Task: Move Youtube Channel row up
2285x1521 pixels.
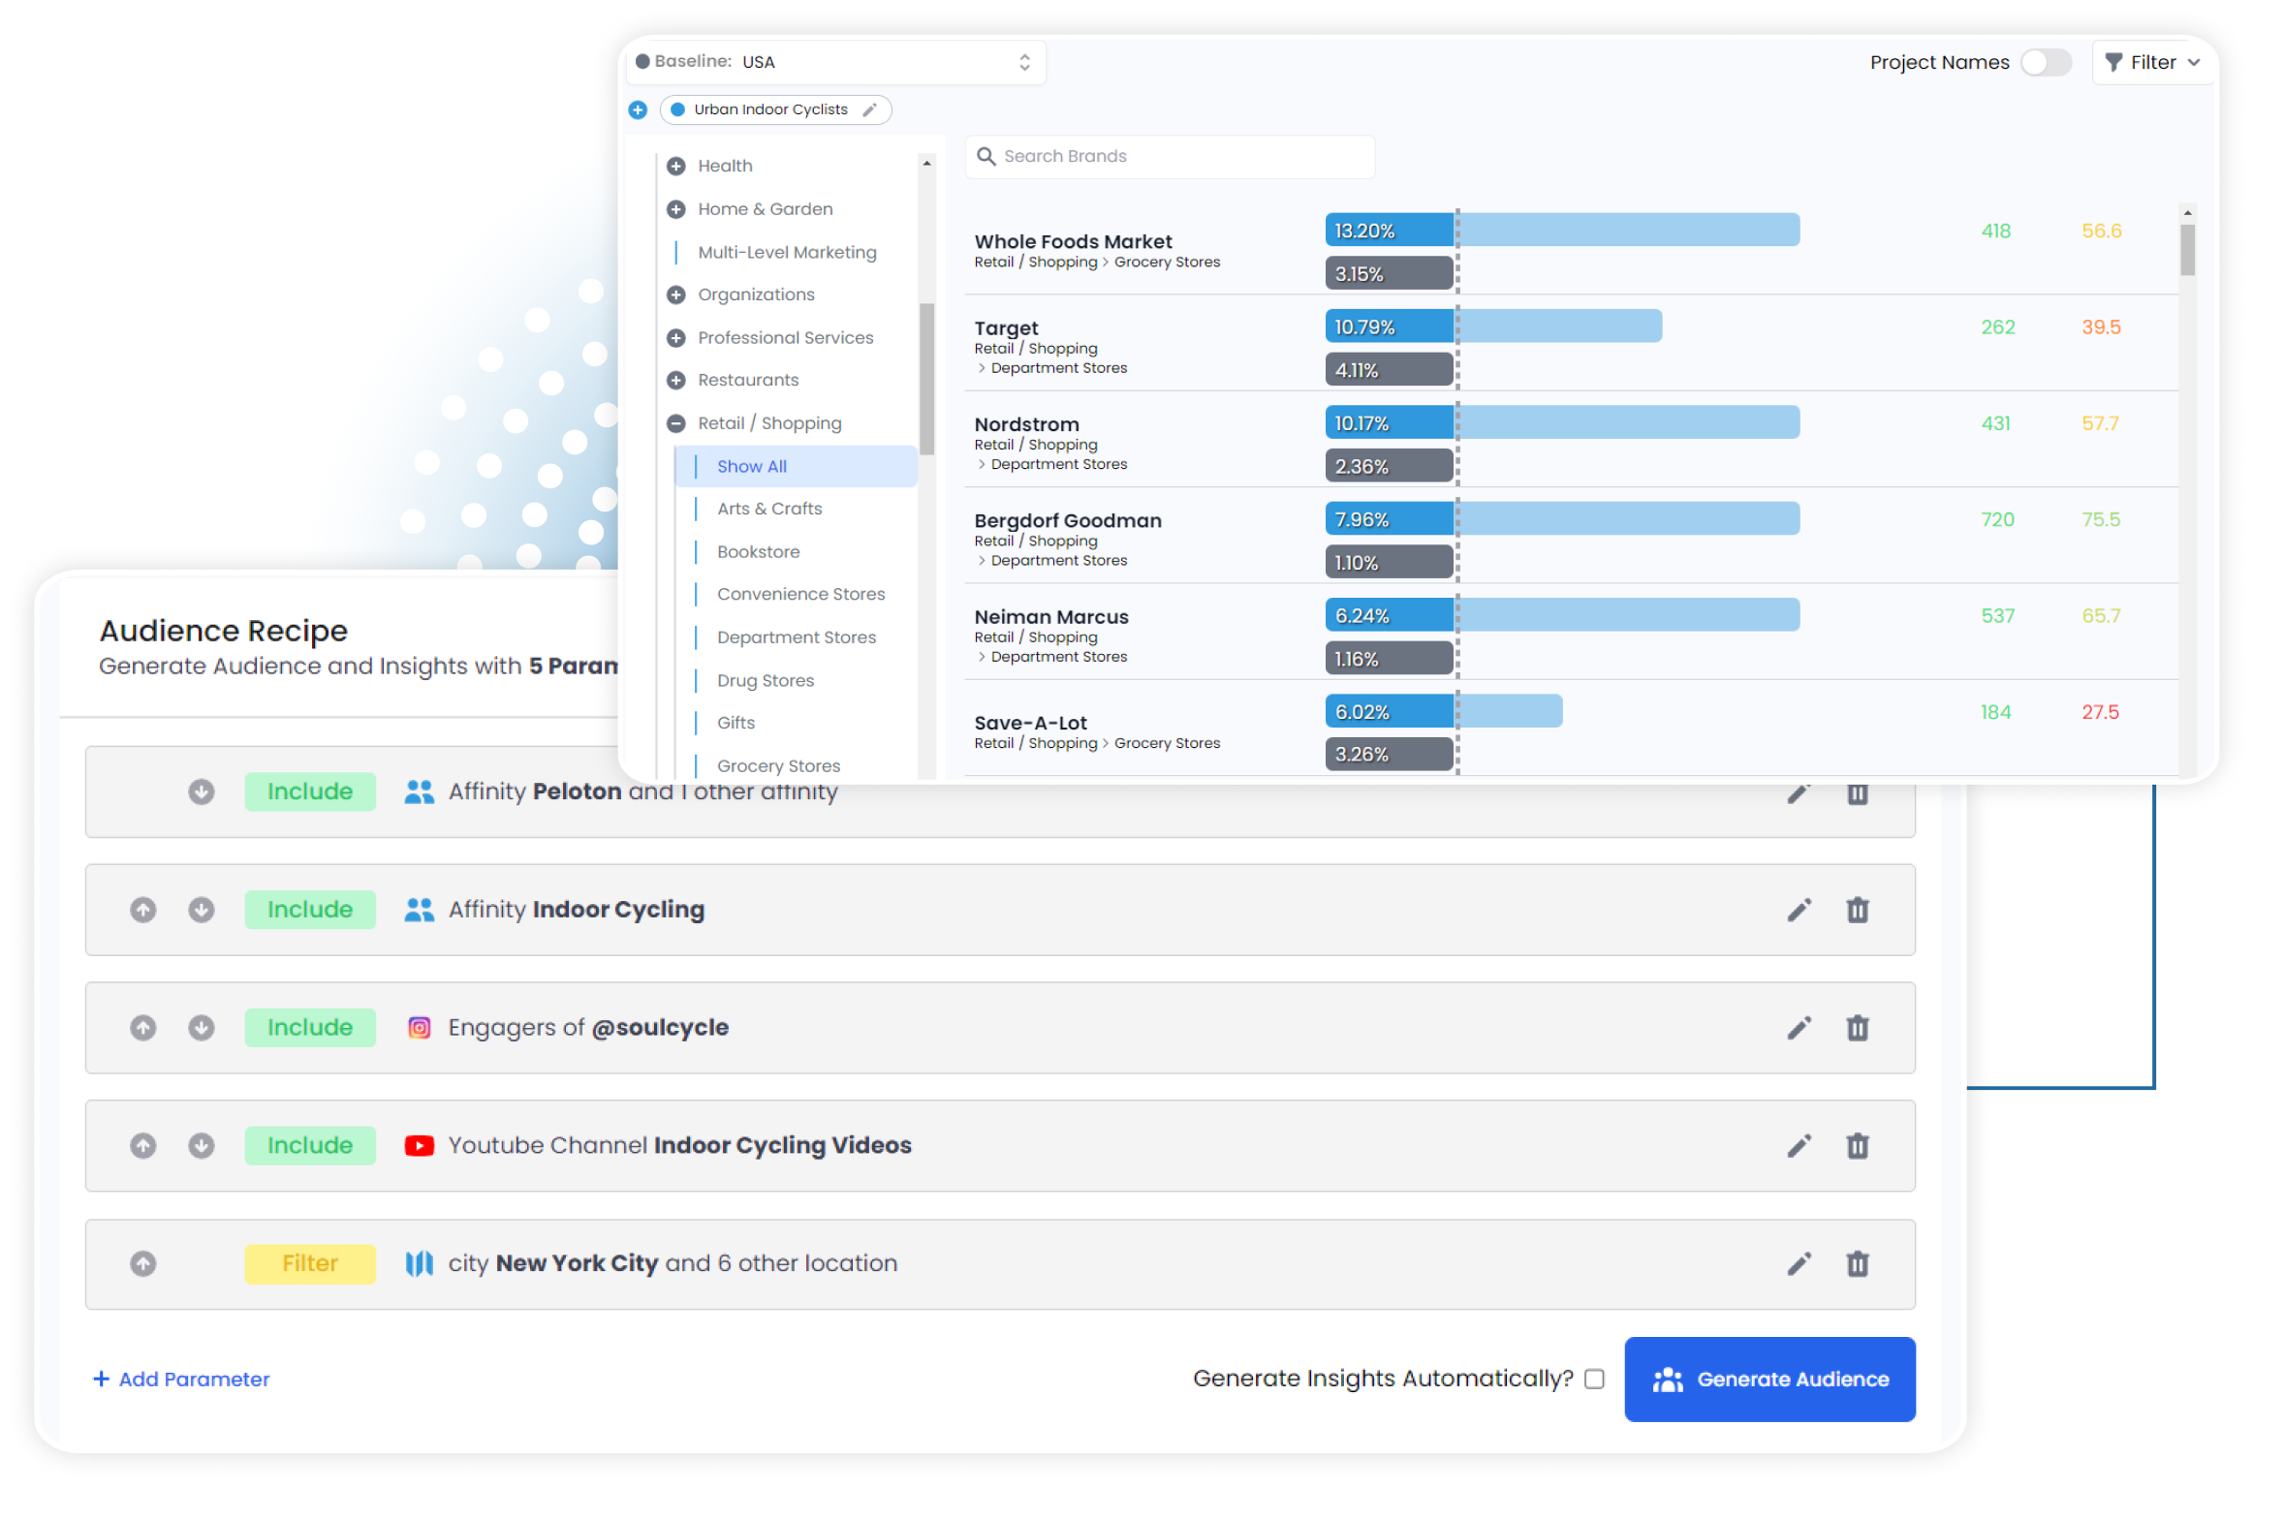Action: (x=142, y=1146)
